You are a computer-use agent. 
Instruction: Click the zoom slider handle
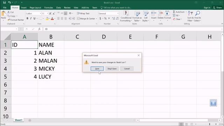pos(210,124)
